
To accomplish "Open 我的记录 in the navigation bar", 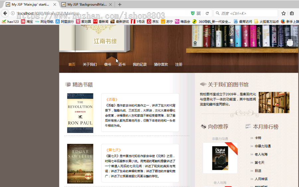I will tap(140, 64).
